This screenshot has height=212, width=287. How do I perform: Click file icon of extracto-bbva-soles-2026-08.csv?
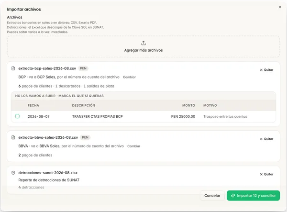point(13,137)
